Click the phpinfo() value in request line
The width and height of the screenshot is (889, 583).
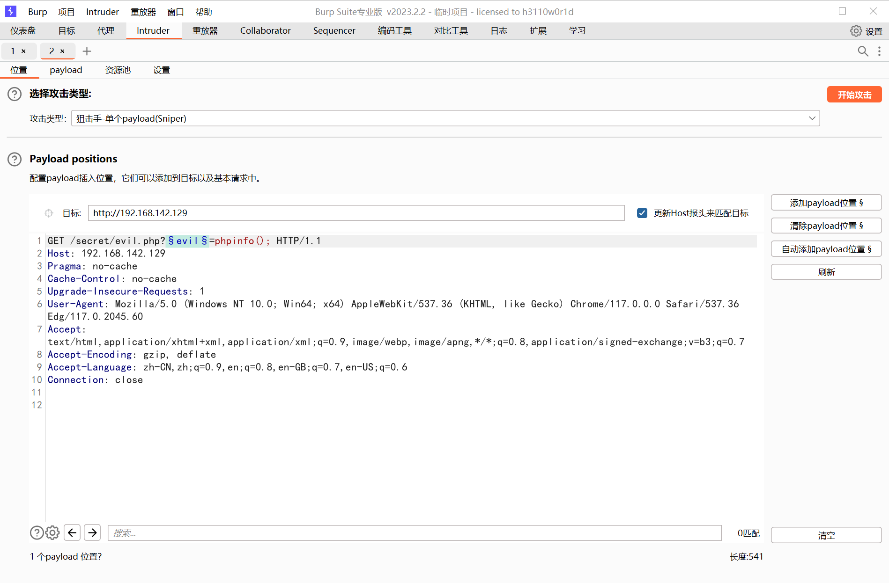point(242,241)
